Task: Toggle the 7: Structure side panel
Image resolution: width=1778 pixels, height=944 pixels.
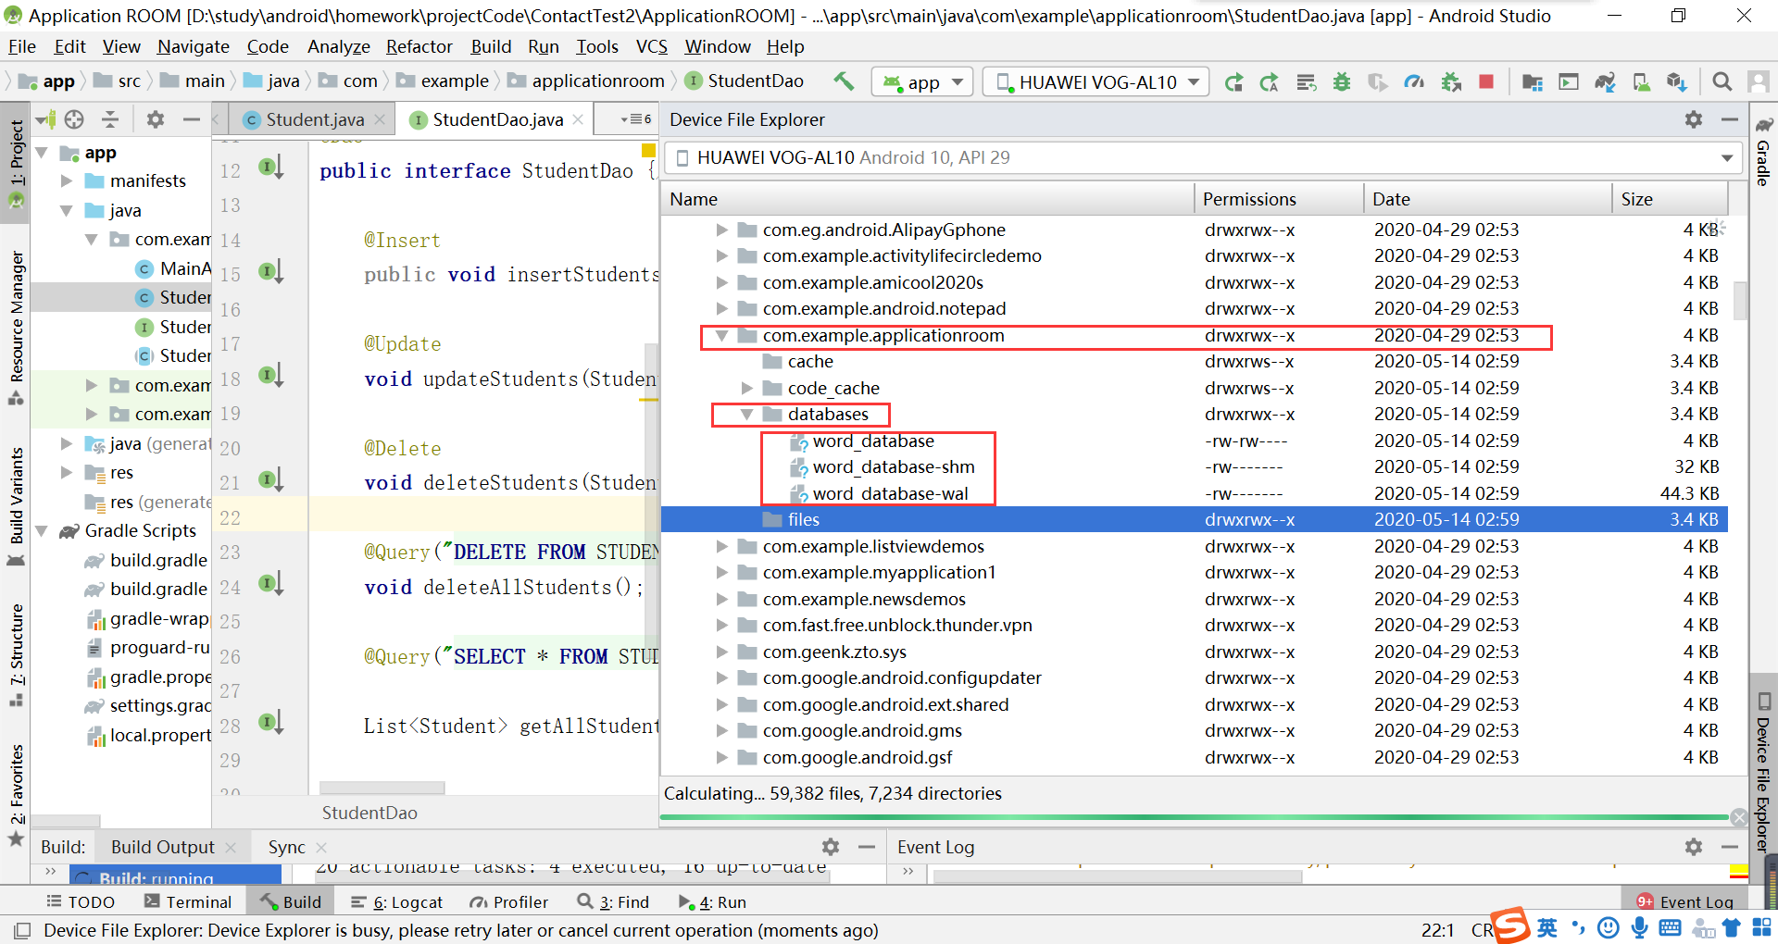Action: [16, 655]
